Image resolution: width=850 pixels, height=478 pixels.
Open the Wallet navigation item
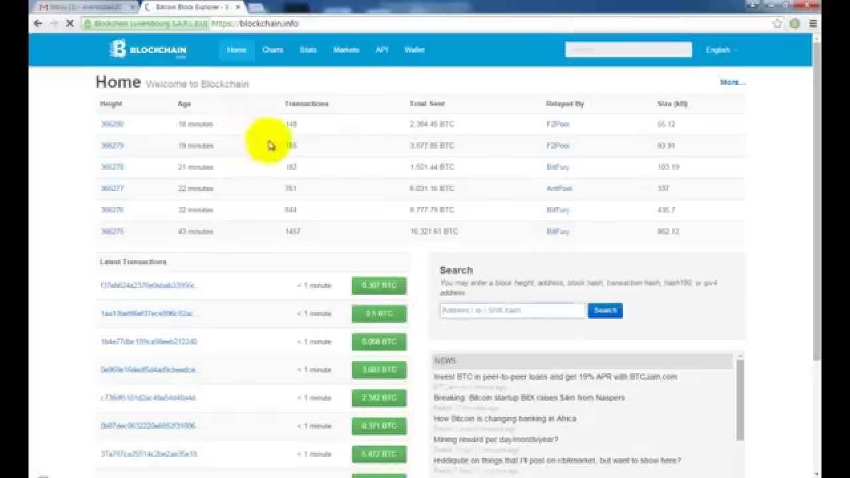click(414, 50)
